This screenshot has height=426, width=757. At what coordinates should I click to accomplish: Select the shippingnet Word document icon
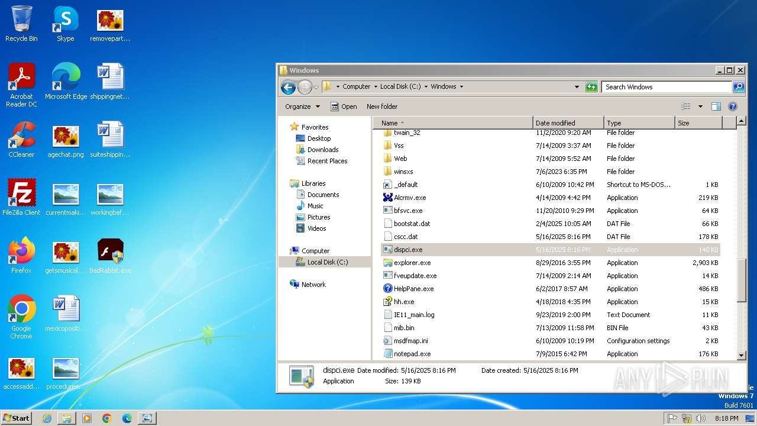pos(110,82)
